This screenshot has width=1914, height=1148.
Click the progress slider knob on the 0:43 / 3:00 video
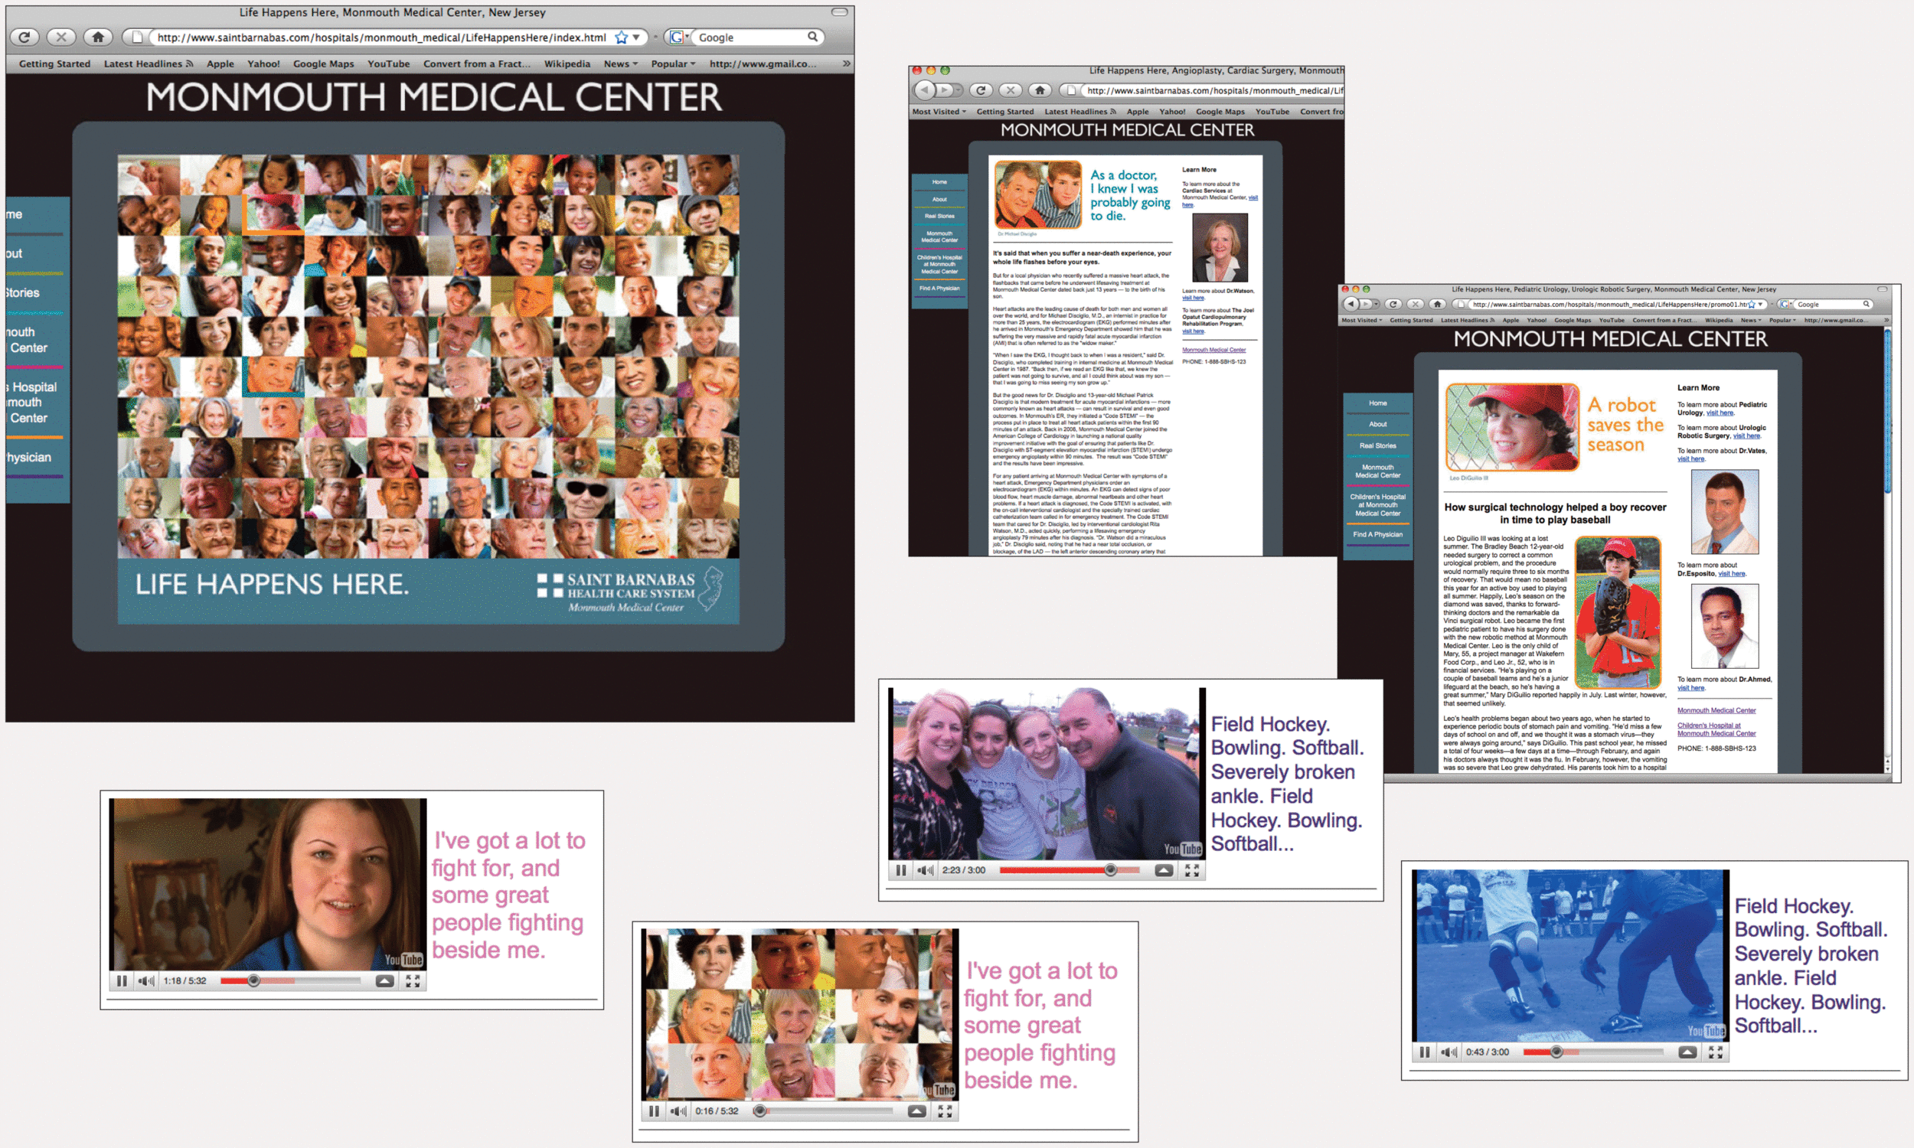click(x=1556, y=1052)
